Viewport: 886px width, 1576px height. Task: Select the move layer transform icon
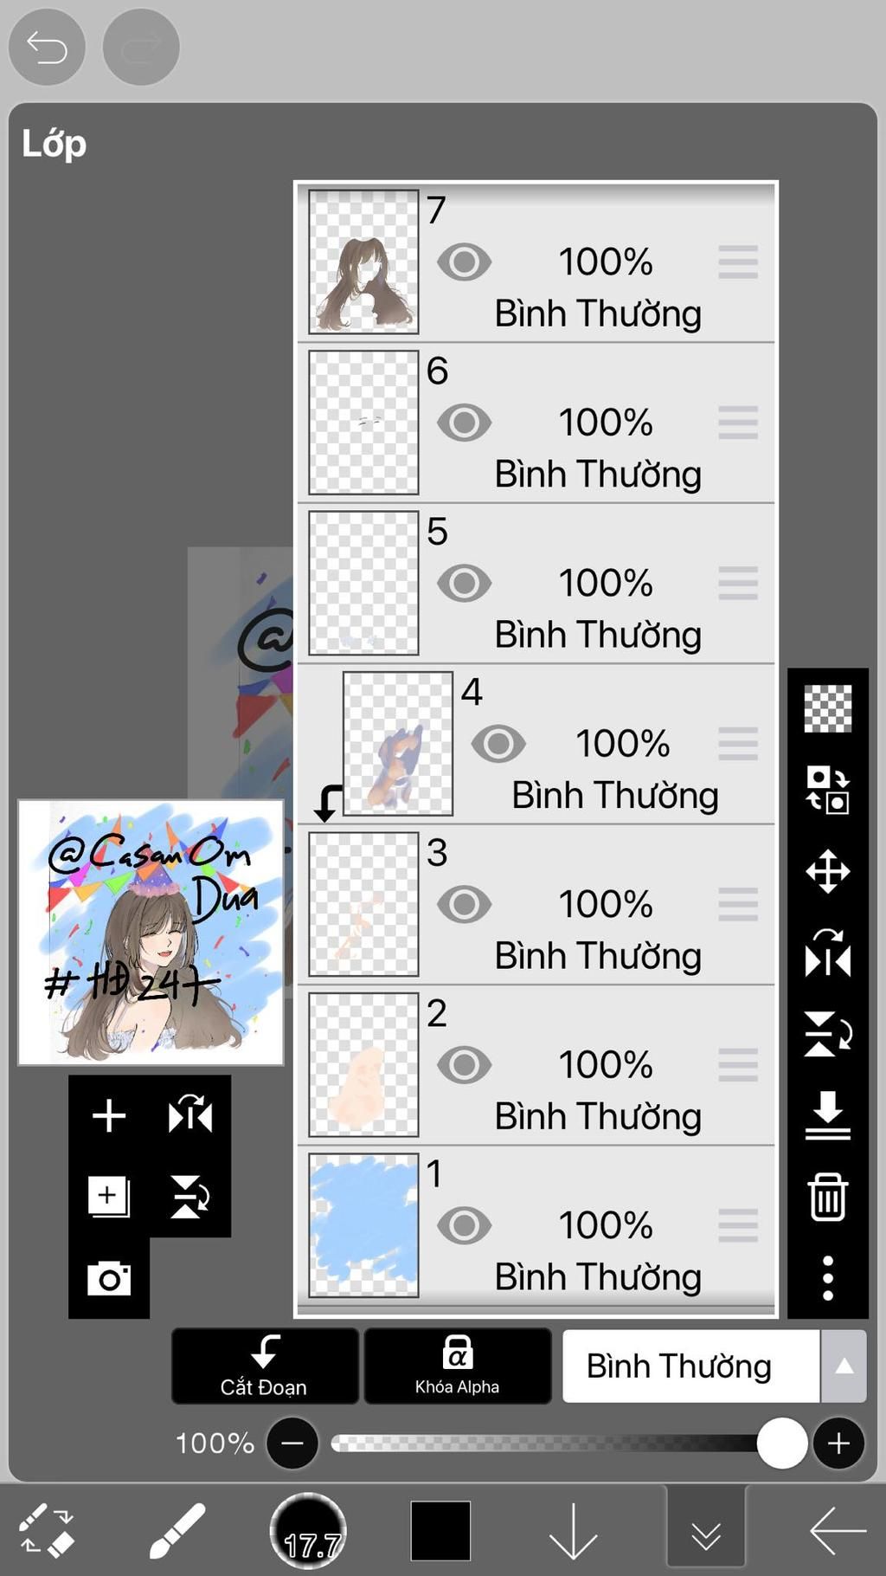[828, 871]
